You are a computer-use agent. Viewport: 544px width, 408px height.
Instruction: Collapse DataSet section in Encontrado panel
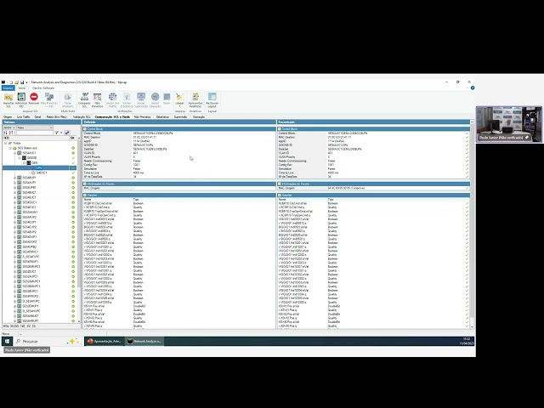pyautogui.click(x=280, y=195)
